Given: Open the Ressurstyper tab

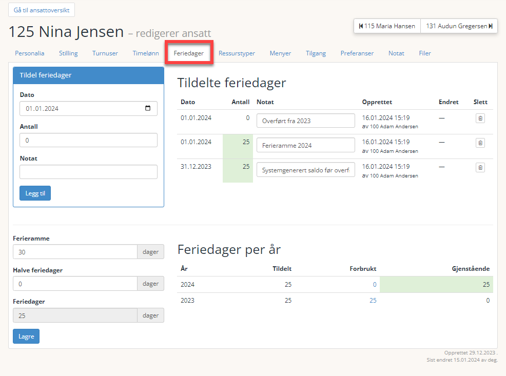Looking at the screenshot, I should (237, 53).
